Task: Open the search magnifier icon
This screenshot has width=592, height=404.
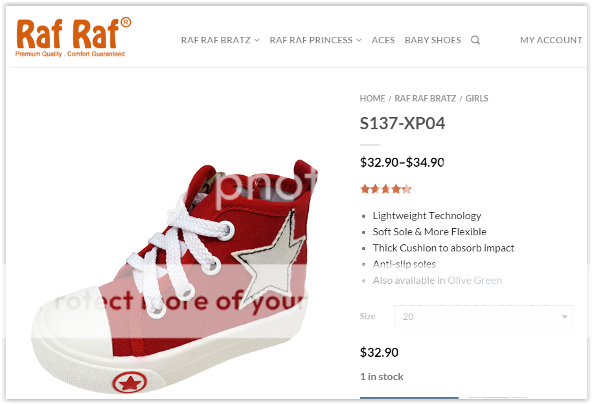Action: 475,40
